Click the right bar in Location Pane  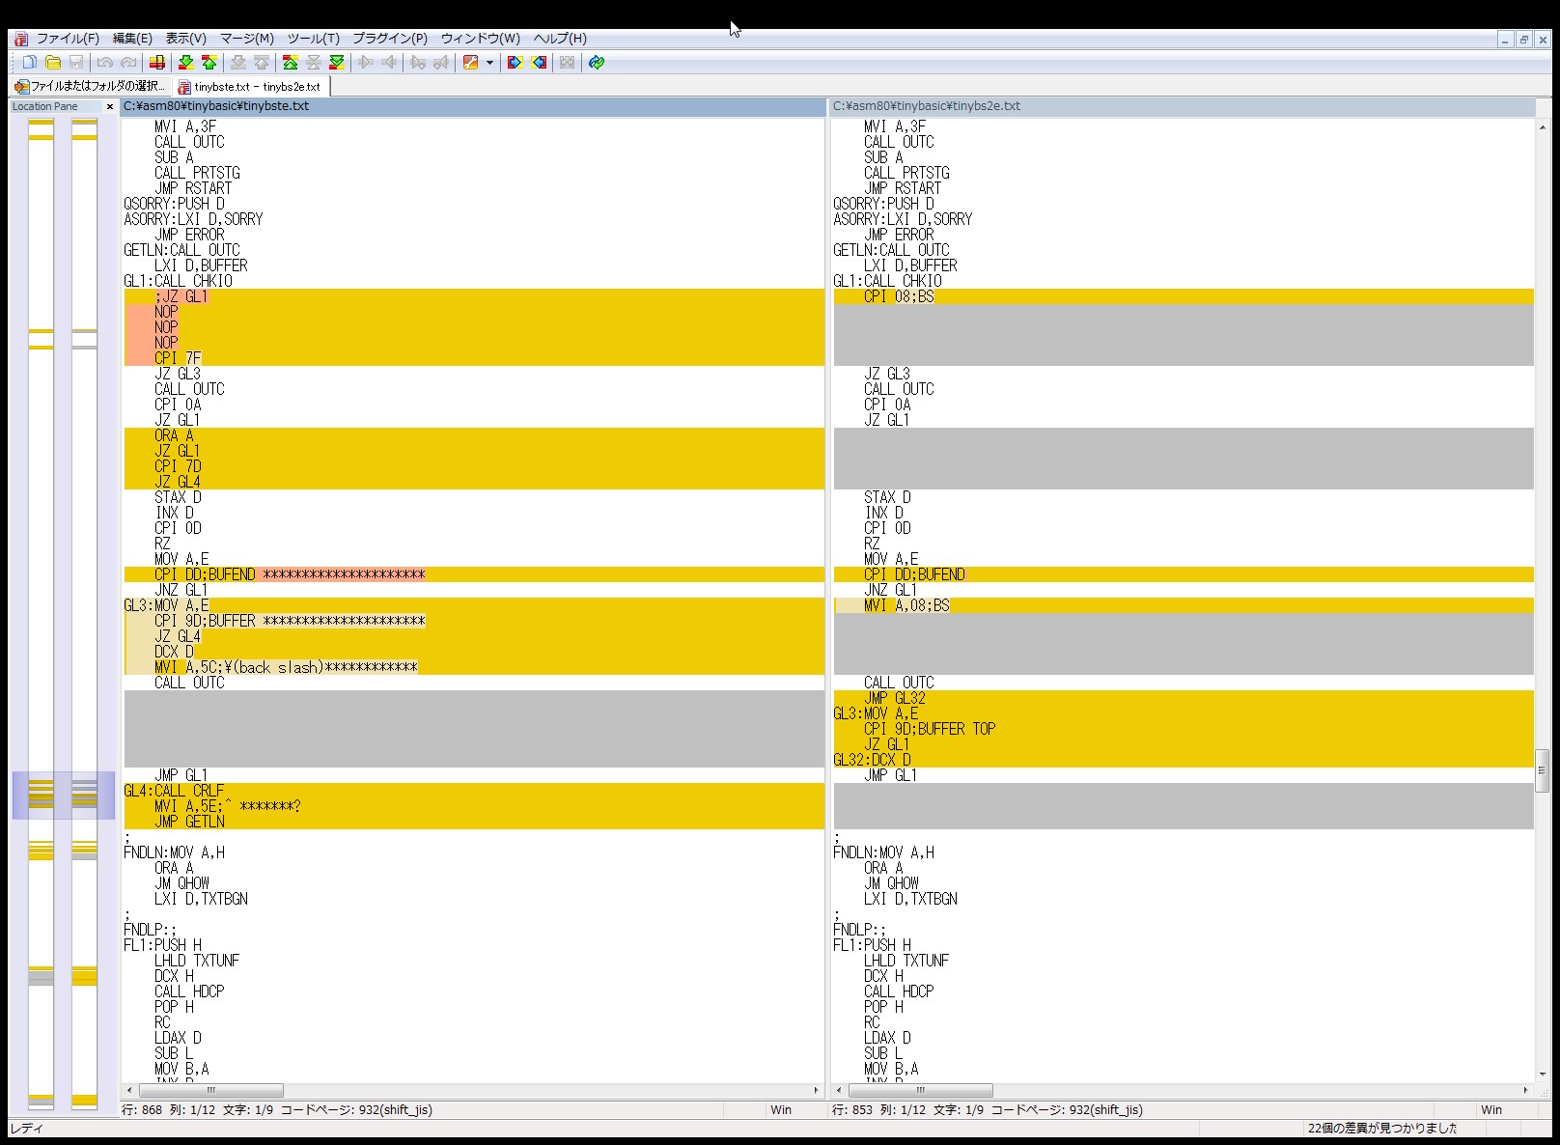coord(85,614)
